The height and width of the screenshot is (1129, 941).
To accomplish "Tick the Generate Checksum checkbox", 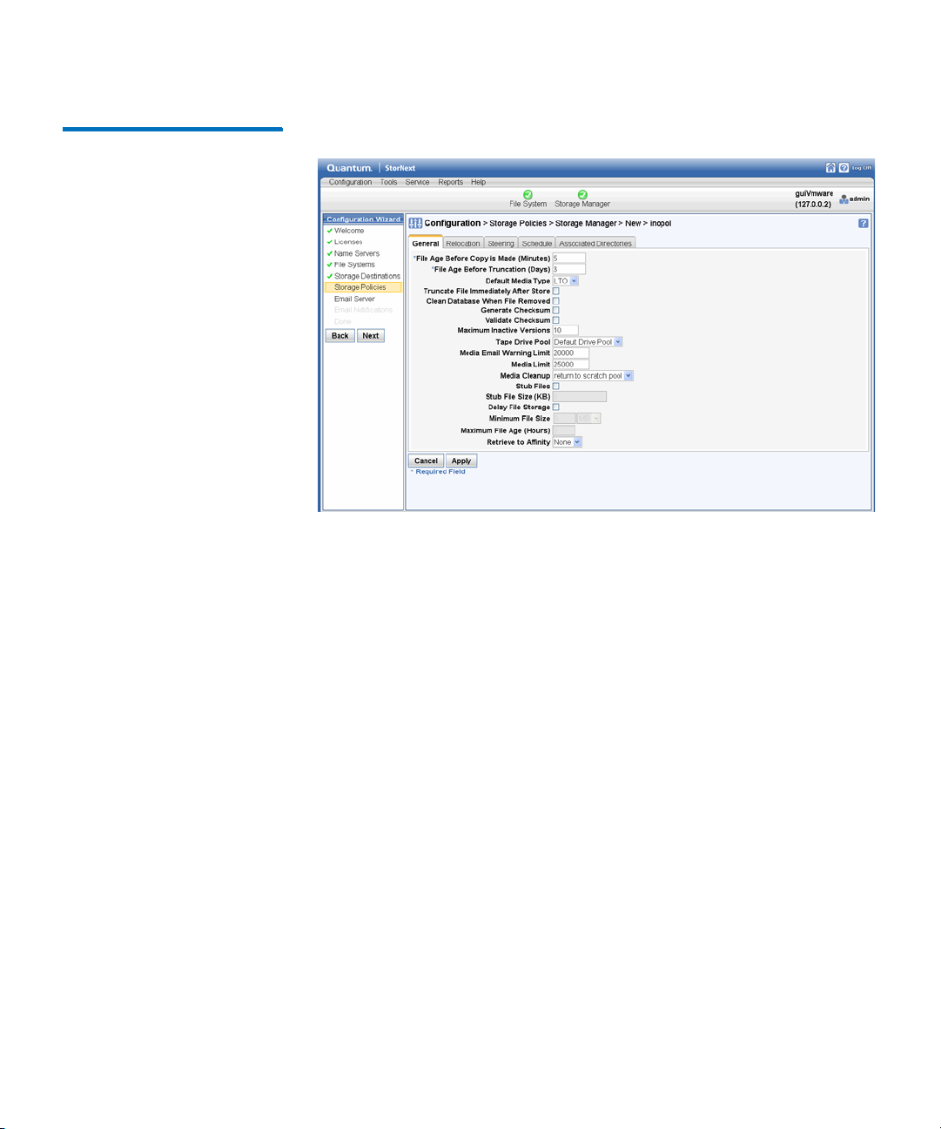I will 556,311.
